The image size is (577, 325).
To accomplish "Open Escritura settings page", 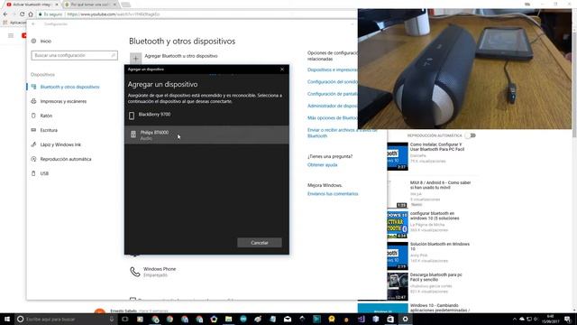I will (49, 130).
